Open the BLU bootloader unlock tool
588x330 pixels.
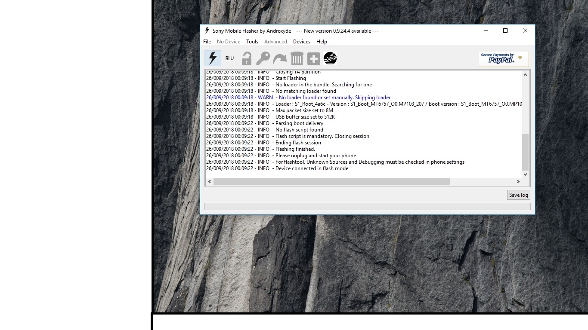point(229,58)
